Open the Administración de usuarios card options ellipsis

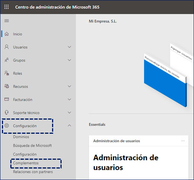183,141
